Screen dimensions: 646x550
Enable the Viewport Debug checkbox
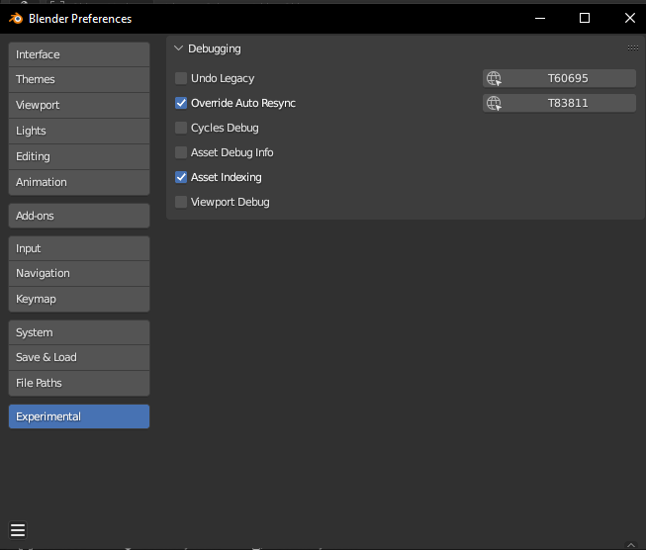coord(181,202)
